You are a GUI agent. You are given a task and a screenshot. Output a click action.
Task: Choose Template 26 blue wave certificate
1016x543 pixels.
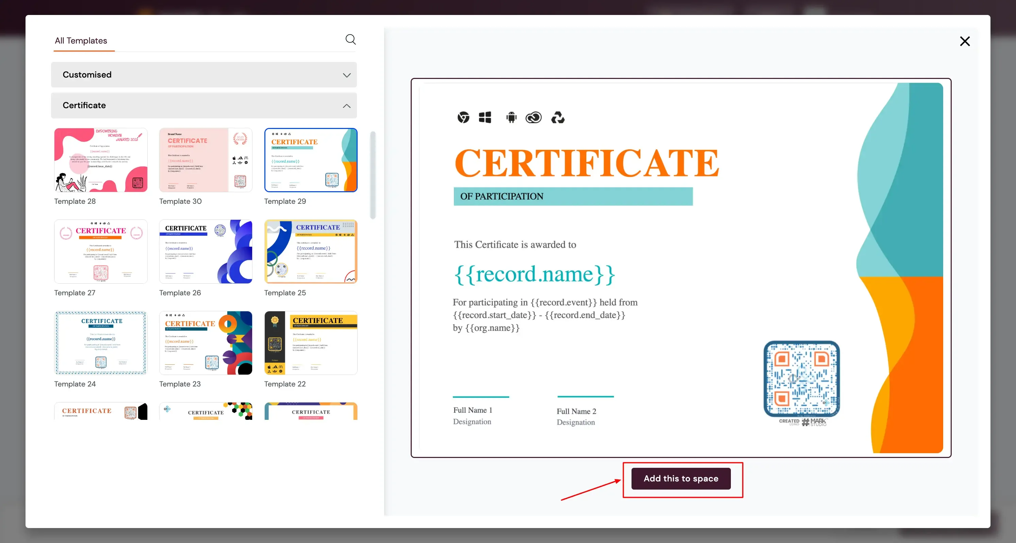[206, 251]
